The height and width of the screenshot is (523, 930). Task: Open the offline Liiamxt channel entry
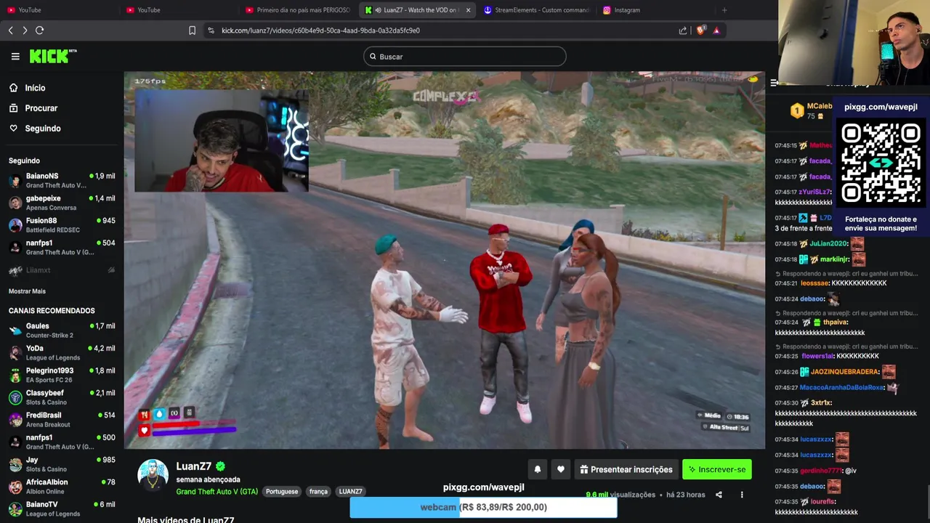point(62,270)
